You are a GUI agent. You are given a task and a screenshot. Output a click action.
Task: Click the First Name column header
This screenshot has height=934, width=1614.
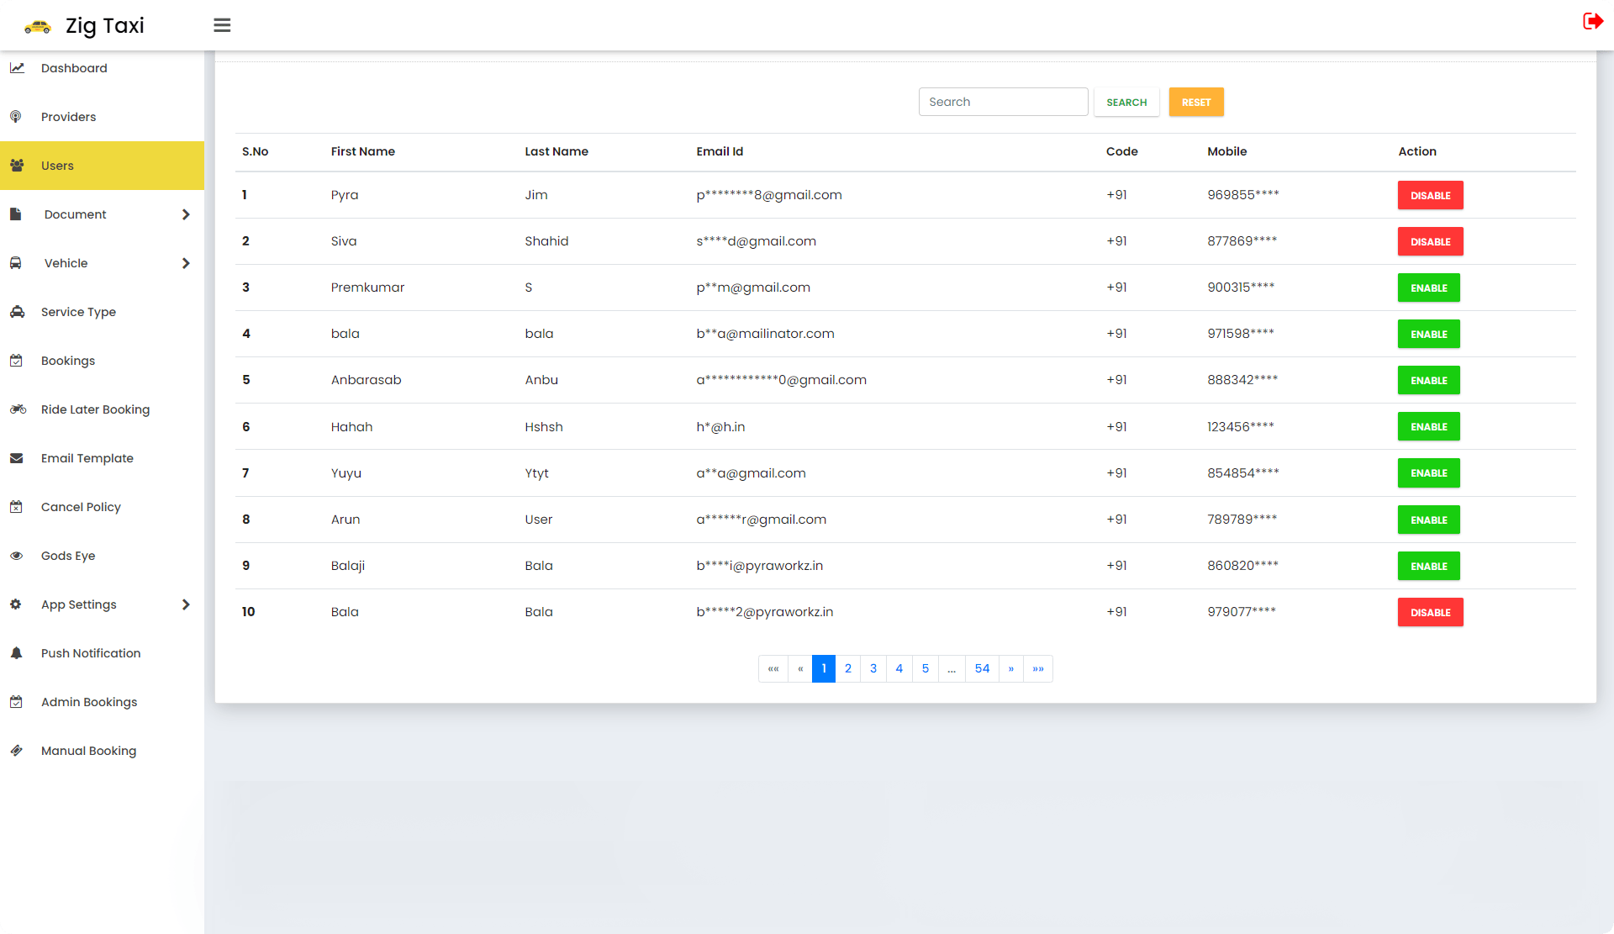point(363,151)
